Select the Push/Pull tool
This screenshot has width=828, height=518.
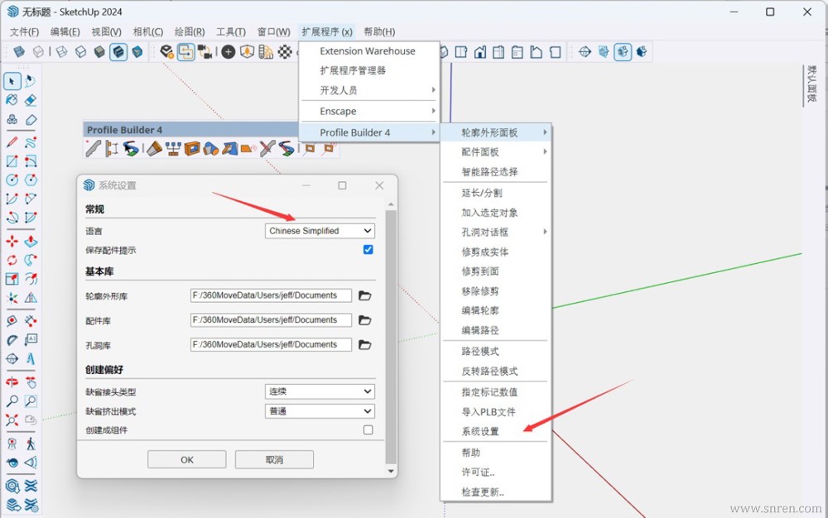coord(31,242)
